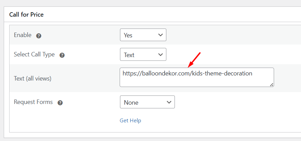Grab the textarea resize handle corner
This screenshot has width=301, height=141.
(x=271, y=85)
